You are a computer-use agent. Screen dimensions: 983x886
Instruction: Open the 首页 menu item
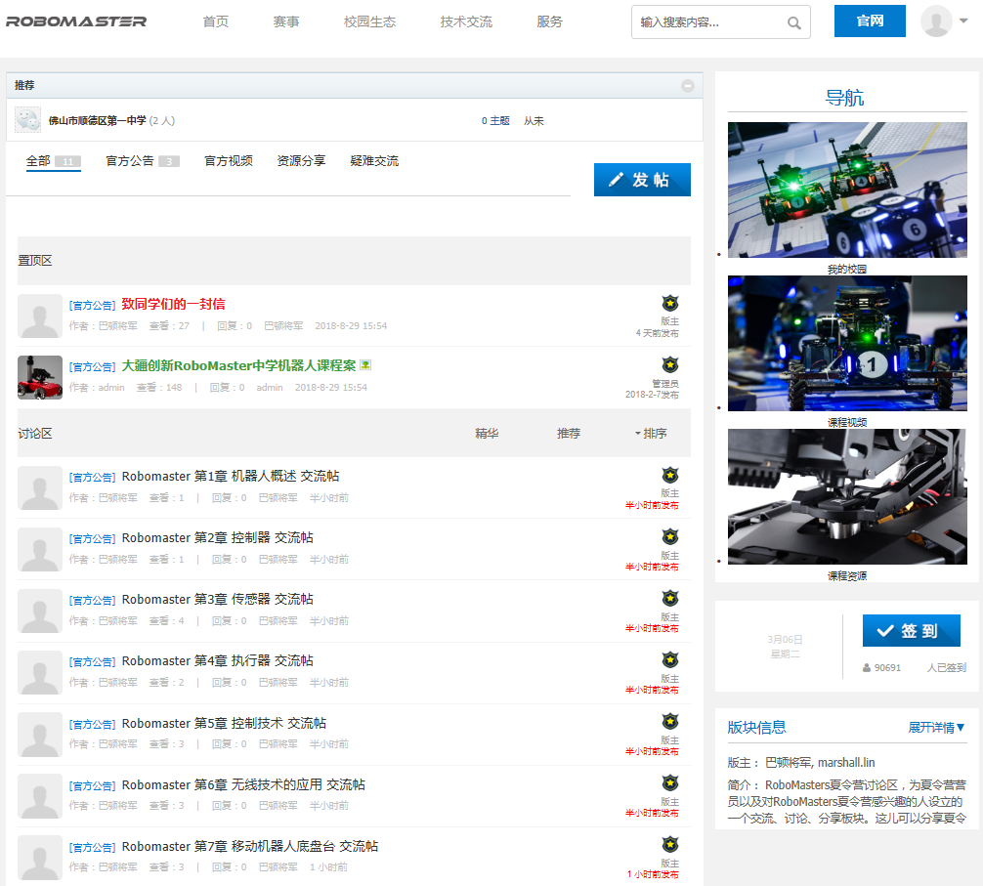point(216,21)
